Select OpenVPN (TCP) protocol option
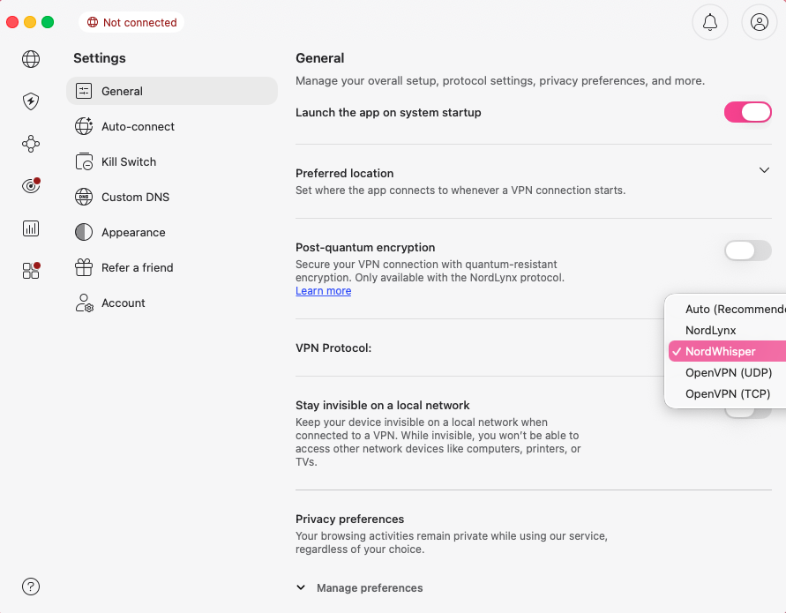 [x=727, y=393]
